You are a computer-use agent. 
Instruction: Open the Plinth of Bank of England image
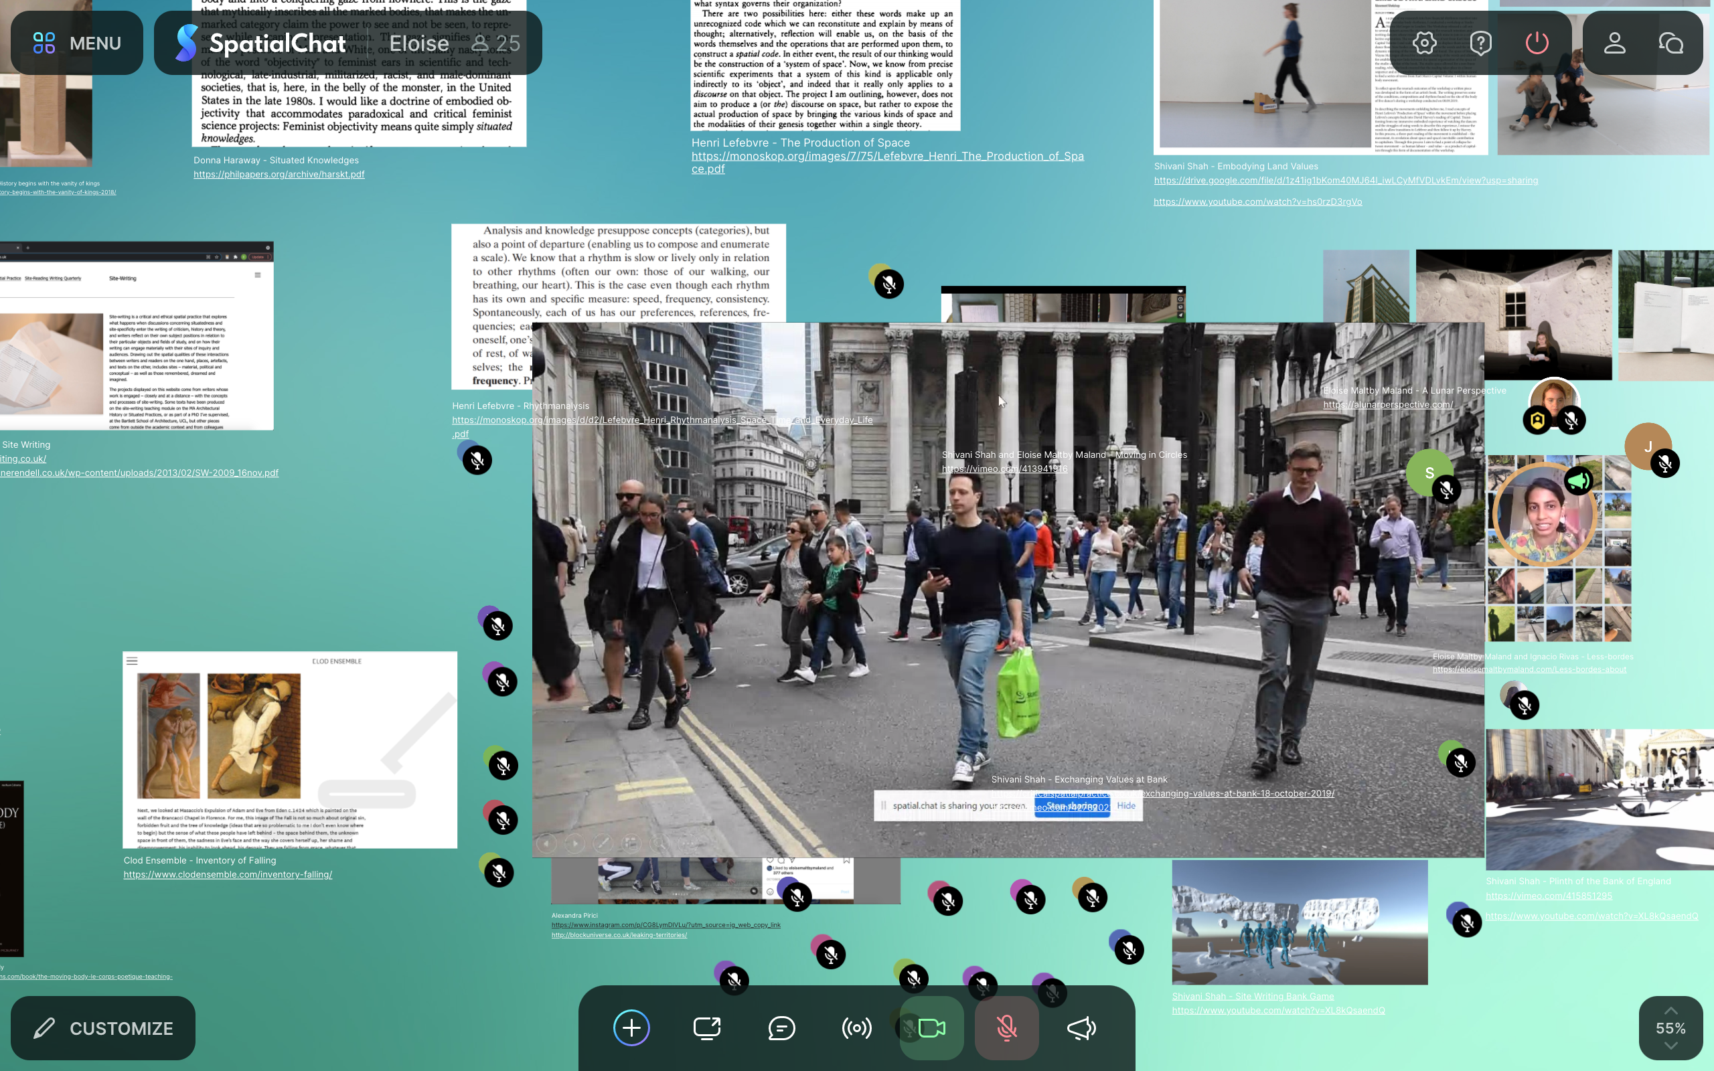[1600, 799]
